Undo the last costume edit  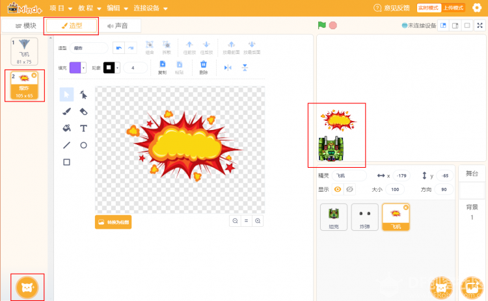coord(118,48)
